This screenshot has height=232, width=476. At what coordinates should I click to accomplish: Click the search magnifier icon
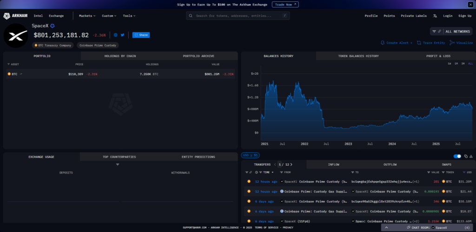pos(191,16)
